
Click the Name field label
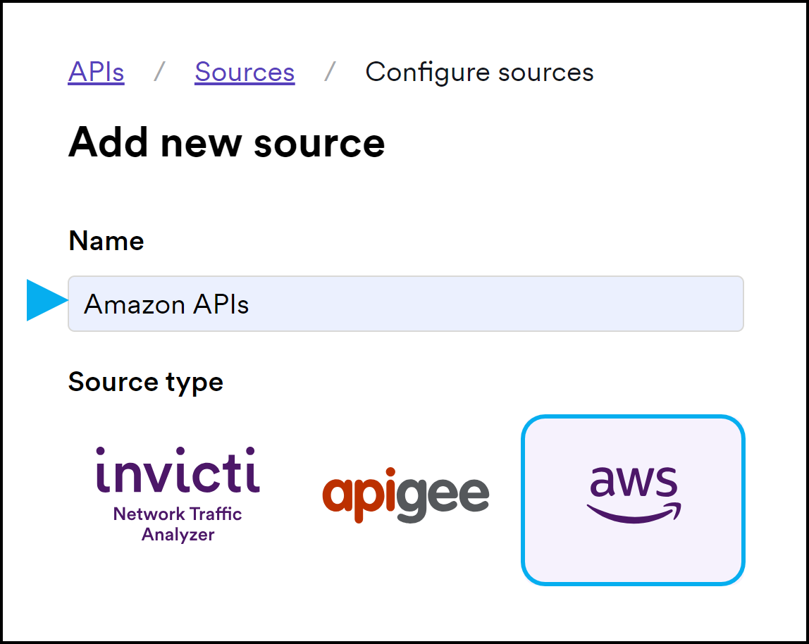106,240
